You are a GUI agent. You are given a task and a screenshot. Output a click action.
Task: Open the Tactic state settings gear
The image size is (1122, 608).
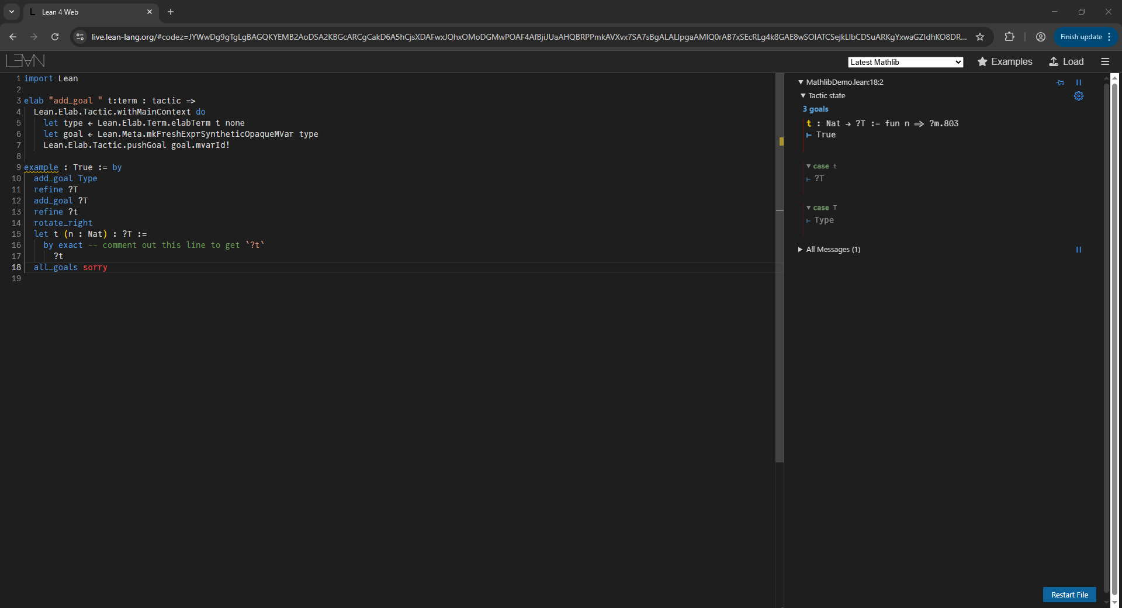click(1079, 96)
